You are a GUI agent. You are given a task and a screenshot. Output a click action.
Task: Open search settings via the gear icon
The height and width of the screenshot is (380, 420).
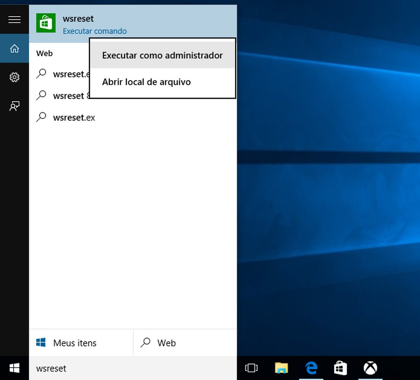pos(15,77)
